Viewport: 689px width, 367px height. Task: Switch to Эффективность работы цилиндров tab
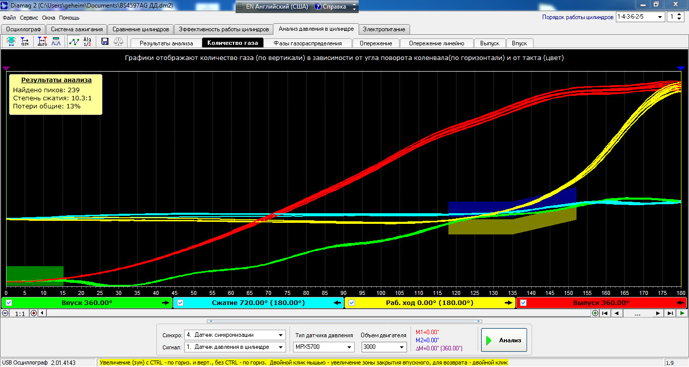click(223, 29)
